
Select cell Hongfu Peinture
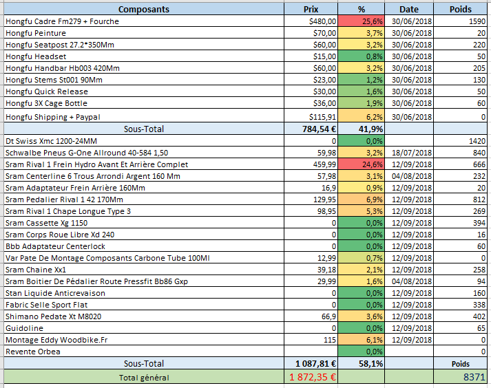pyautogui.click(x=144, y=33)
